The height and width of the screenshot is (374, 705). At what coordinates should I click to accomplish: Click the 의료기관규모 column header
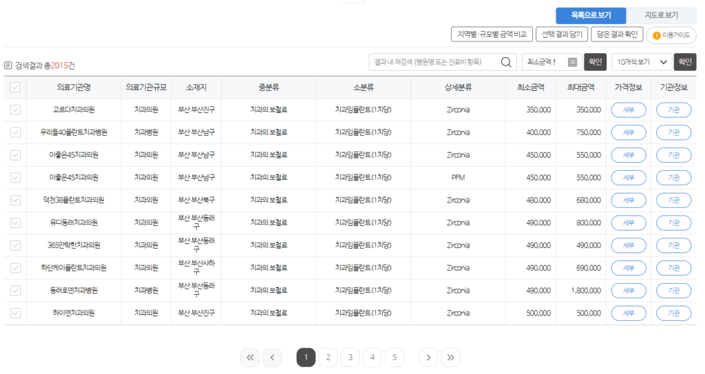tap(146, 87)
